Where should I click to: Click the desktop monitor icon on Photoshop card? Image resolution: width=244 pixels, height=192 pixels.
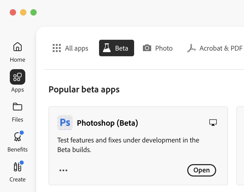click(213, 123)
